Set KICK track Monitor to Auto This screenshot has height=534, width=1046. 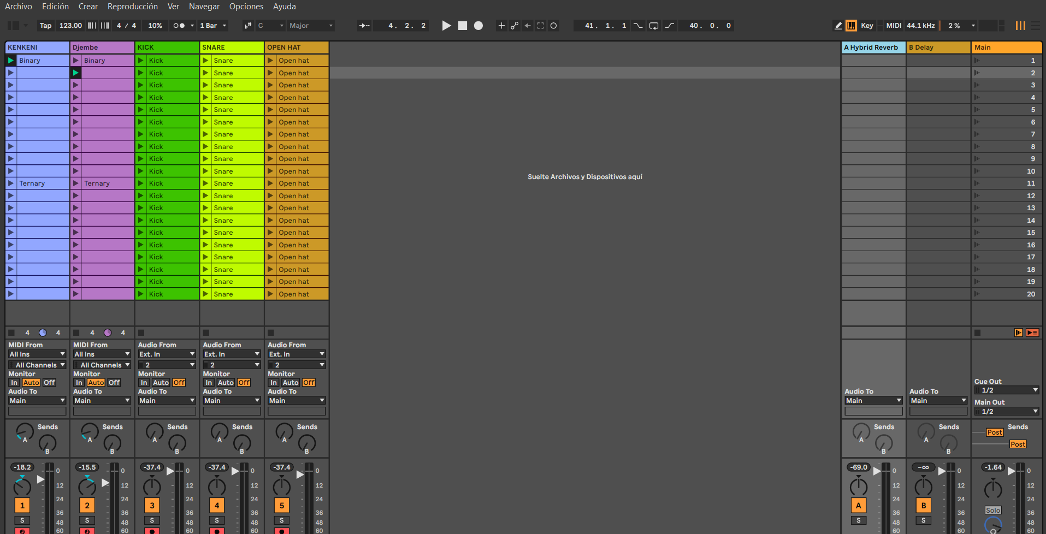161,383
